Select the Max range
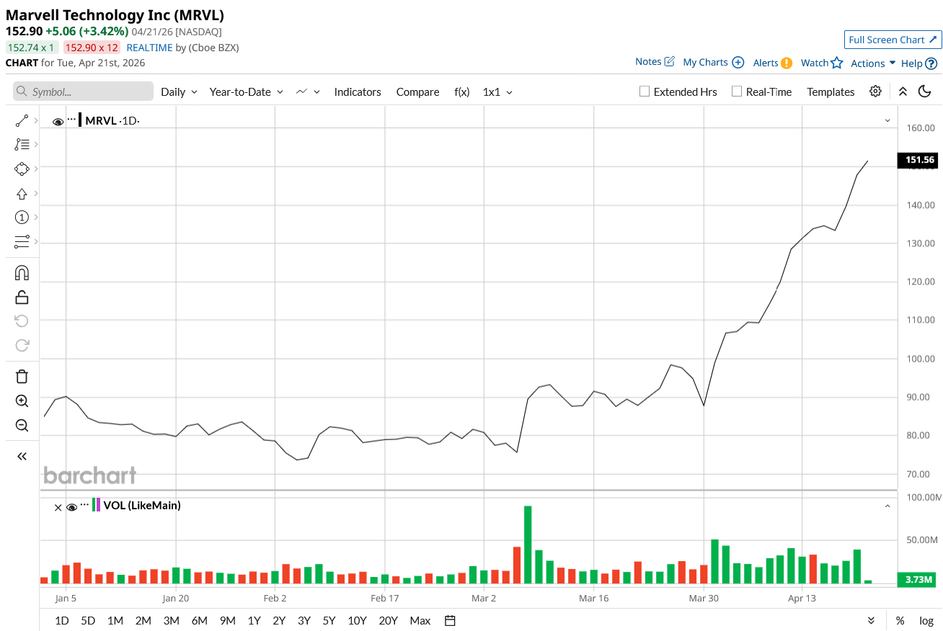 coord(420,620)
